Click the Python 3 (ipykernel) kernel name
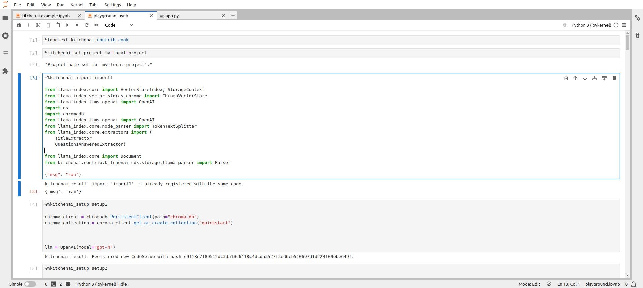The height and width of the screenshot is (288, 643). point(591,25)
